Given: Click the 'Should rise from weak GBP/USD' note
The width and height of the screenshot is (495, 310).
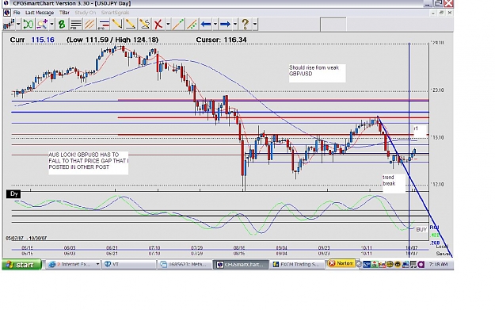Looking at the screenshot, I should 318,73.
